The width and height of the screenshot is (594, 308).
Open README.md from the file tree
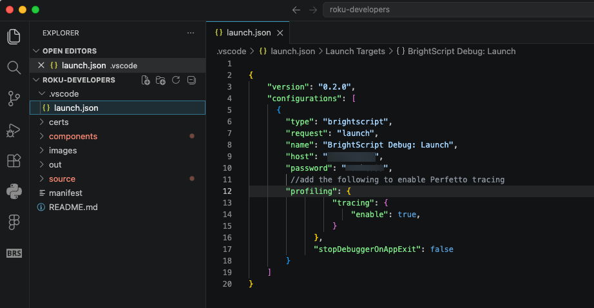(x=72, y=207)
